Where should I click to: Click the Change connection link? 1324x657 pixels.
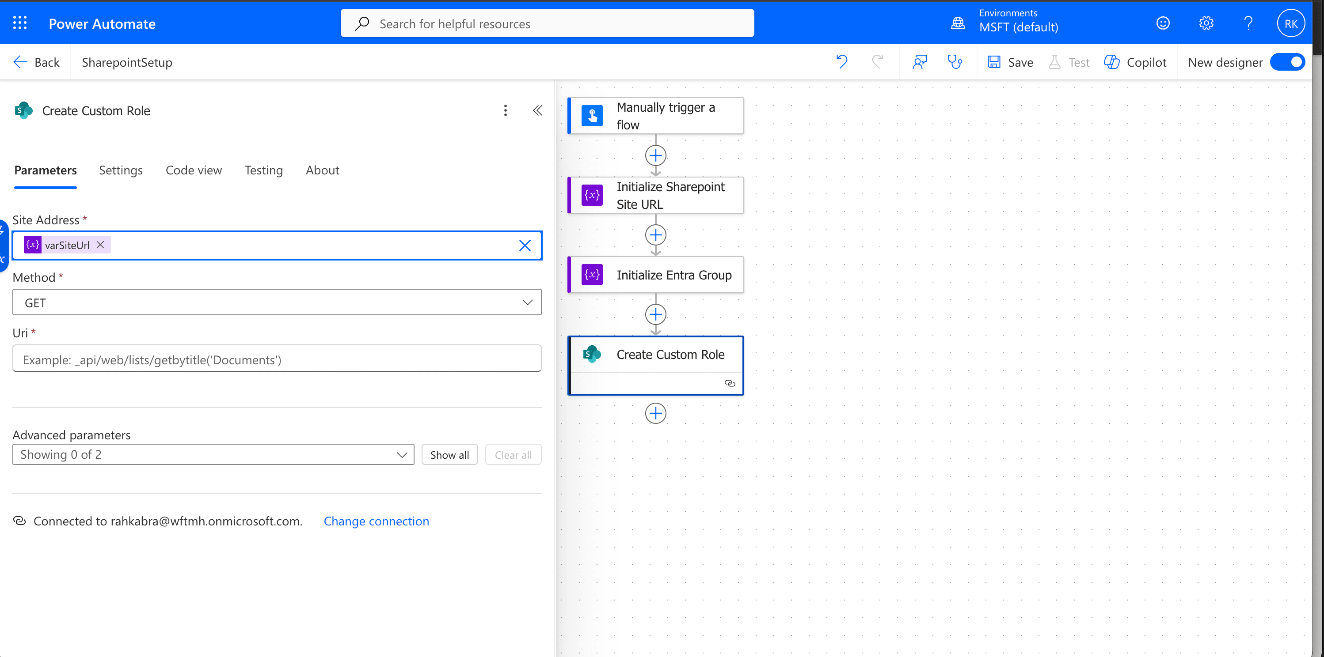click(x=376, y=521)
